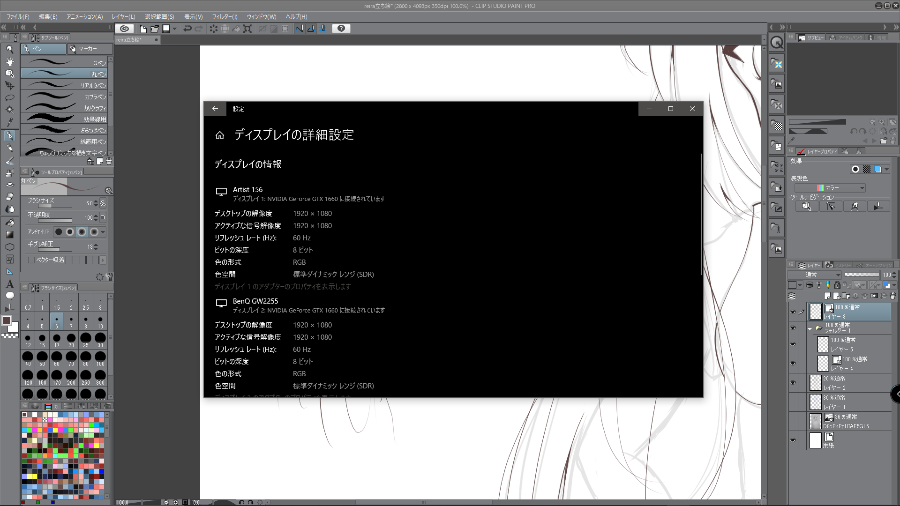Open the フィルター(I) menu
Viewport: 900px width, 506px height.
point(225,16)
